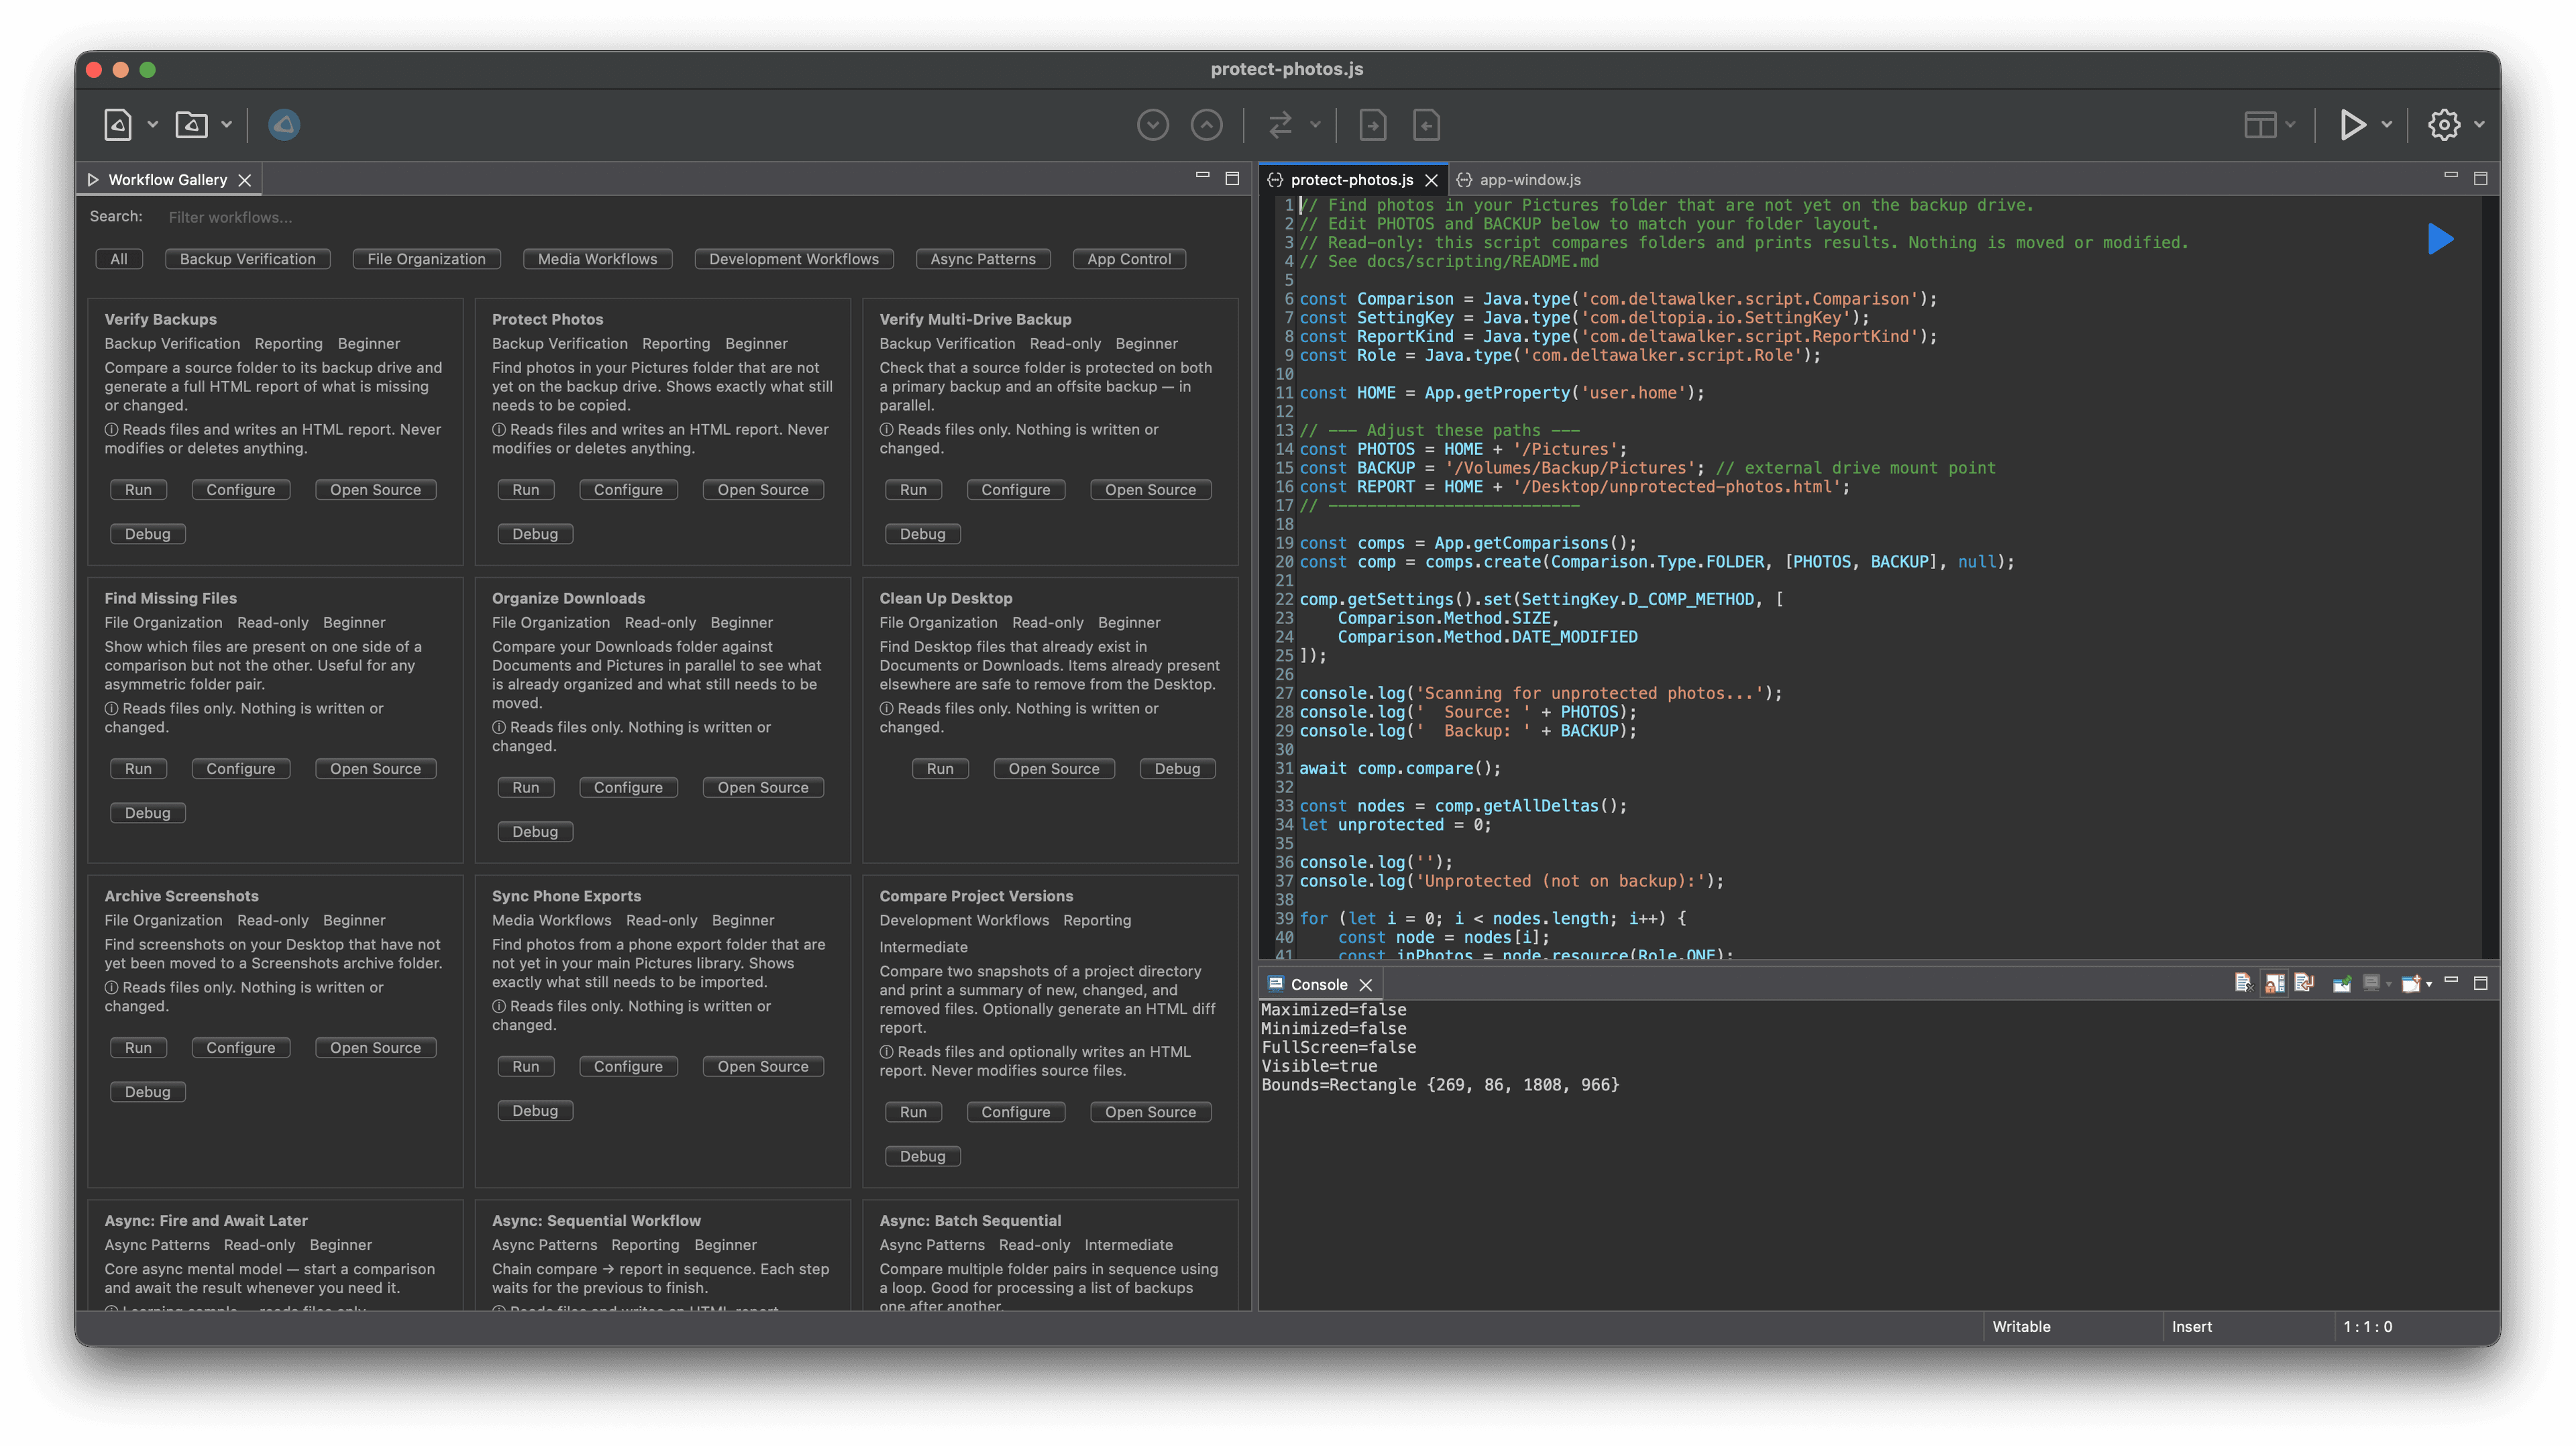Image resolution: width=2576 pixels, height=1446 pixels.
Task: Toggle the File Organization filter
Action: 427,259
